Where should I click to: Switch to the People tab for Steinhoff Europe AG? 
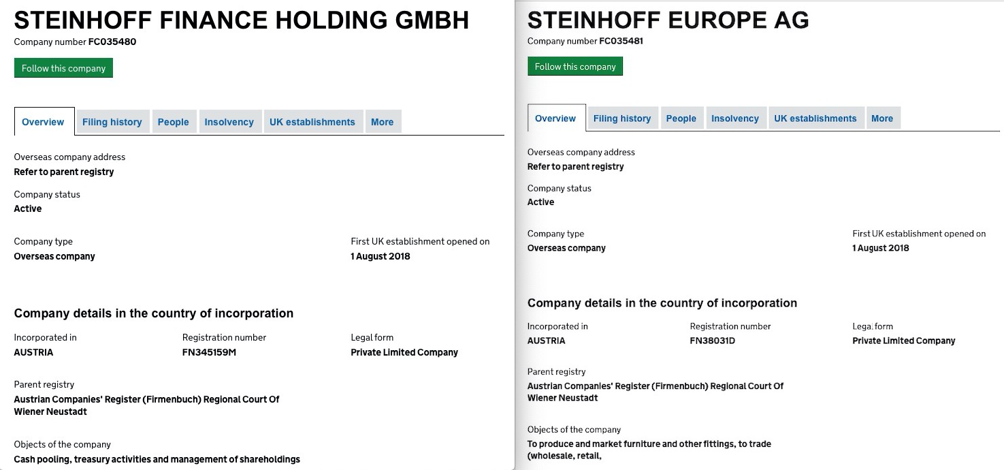tap(681, 118)
